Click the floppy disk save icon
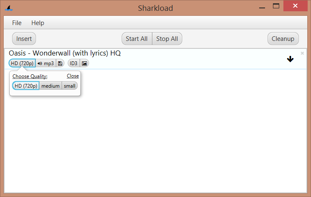 coord(60,63)
